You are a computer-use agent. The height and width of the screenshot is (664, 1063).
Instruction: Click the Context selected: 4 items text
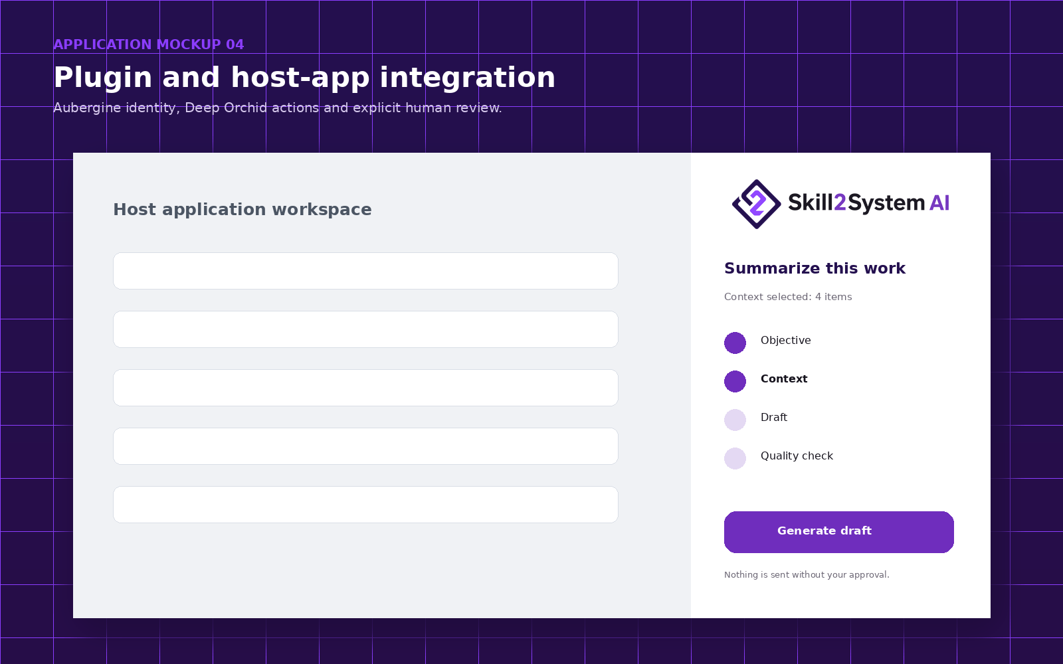point(788,297)
